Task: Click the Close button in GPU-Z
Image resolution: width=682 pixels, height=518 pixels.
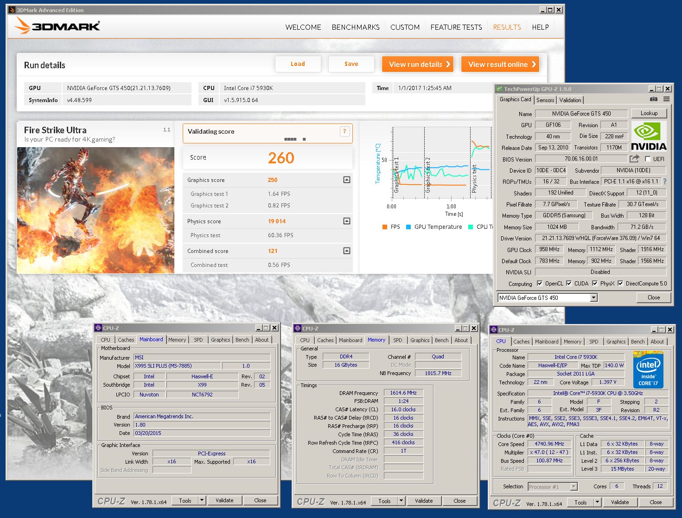Action: tap(654, 298)
